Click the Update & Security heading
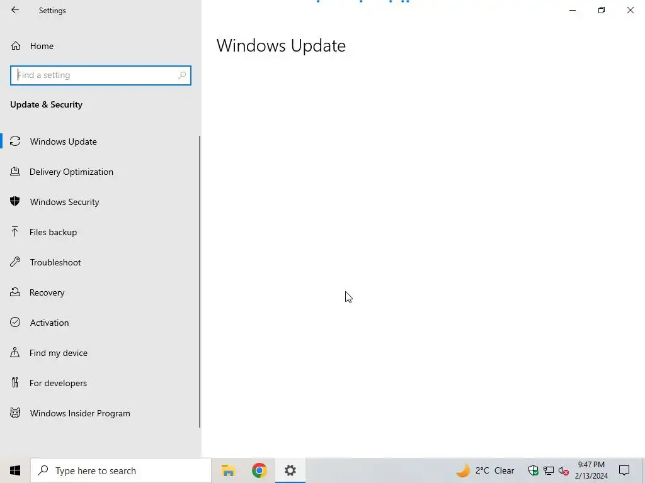Image resolution: width=645 pixels, height=483 pixels. (46, 104)
